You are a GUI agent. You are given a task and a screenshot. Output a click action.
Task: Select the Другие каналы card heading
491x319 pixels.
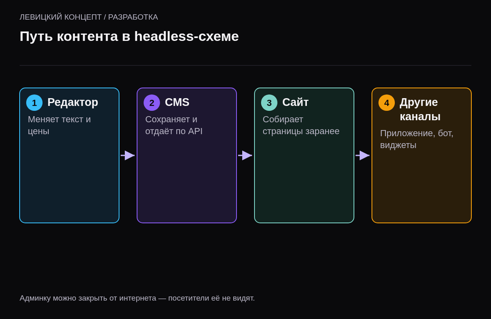tap(420, 109)
